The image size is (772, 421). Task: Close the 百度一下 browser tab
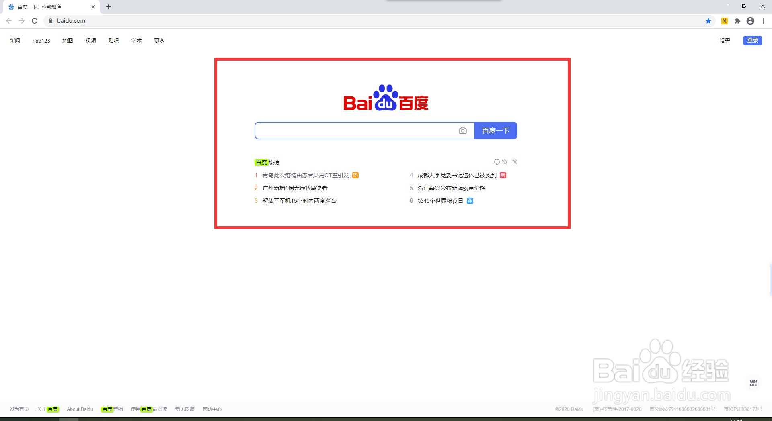click(x=93, y=7)
